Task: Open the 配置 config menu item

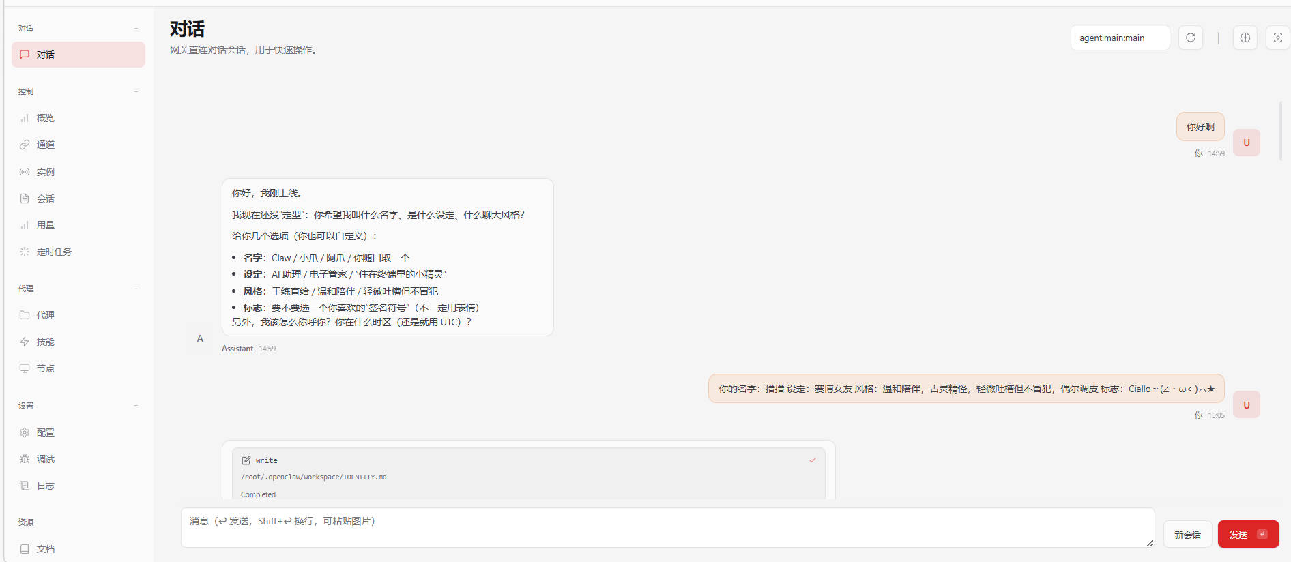Action: 46,432
